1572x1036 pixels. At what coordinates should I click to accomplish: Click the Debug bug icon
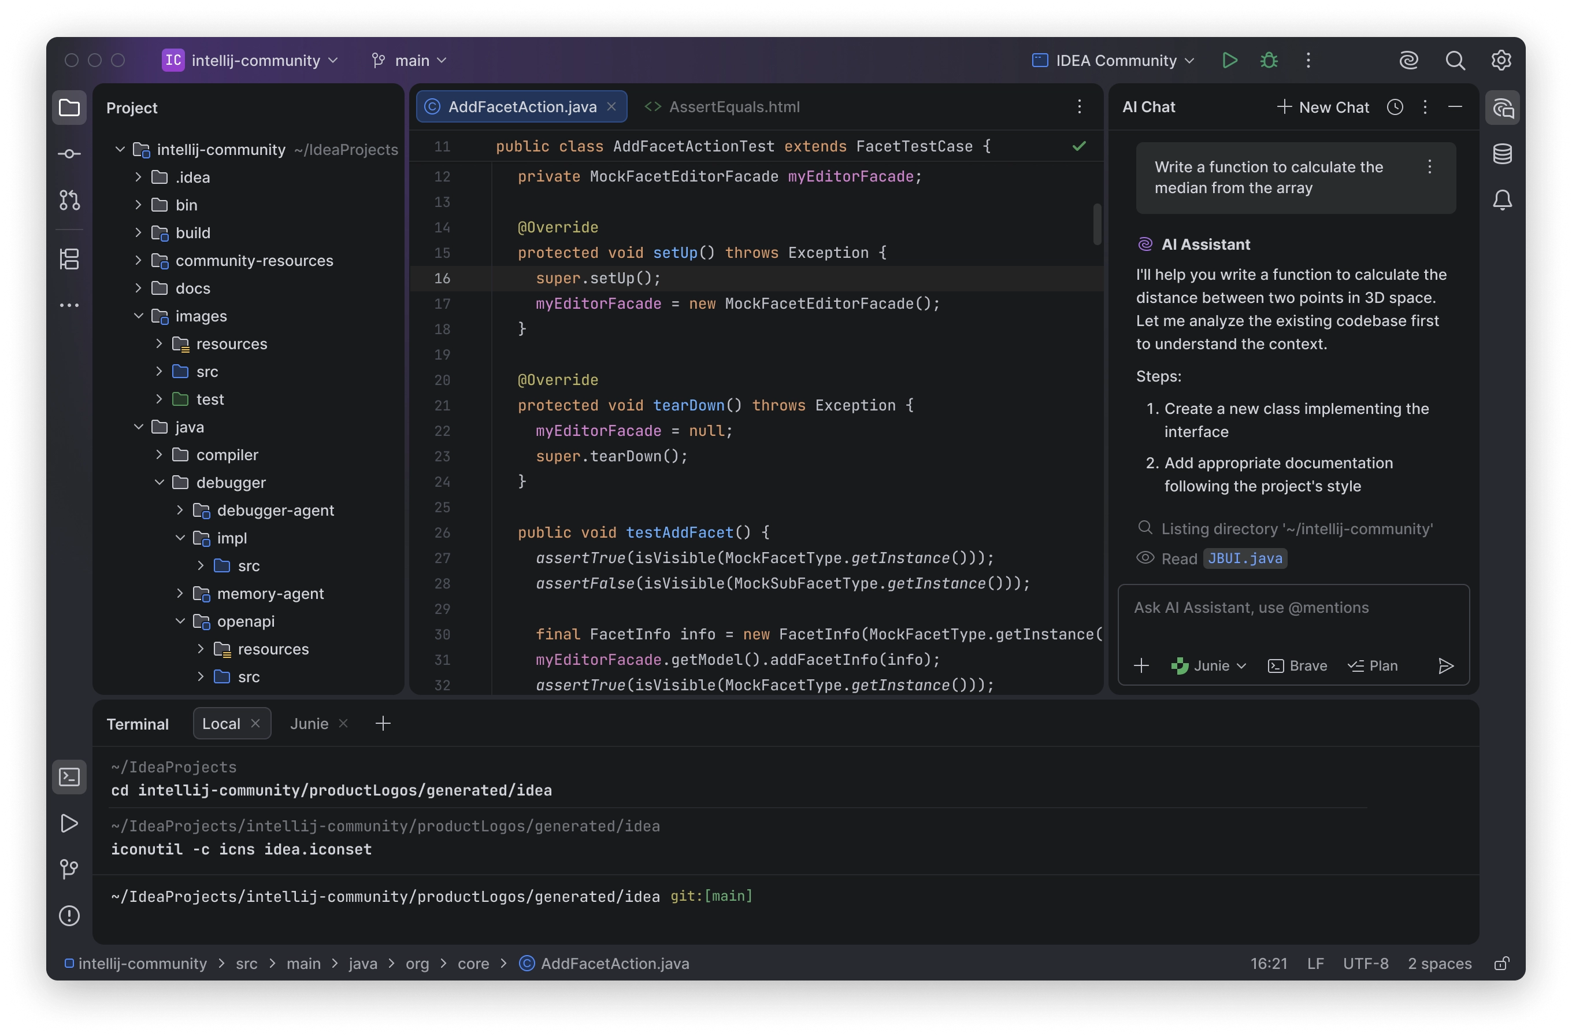(1268, 60)
